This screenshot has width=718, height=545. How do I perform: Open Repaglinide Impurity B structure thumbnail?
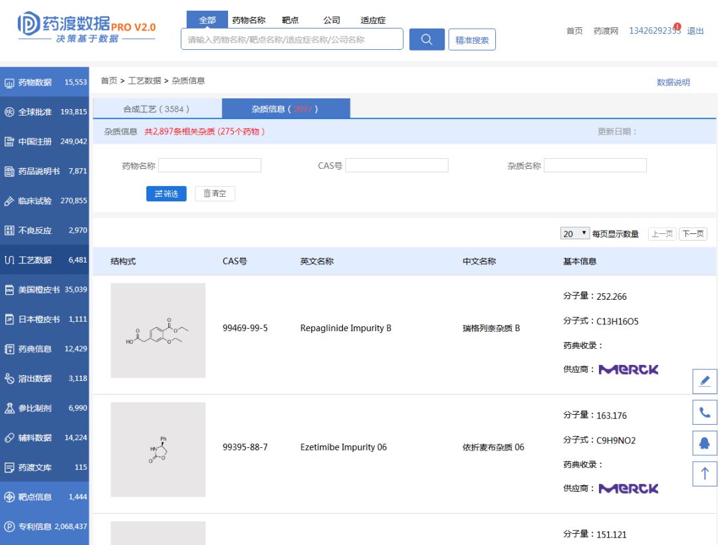coord(158,330)
